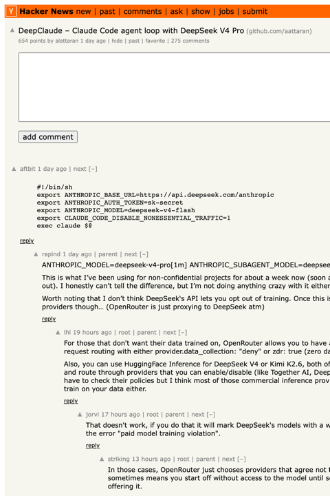Upvote jorvi's comment
Image resolution: width=330 pixels, height=496 pixels.
tap(80, 415)
